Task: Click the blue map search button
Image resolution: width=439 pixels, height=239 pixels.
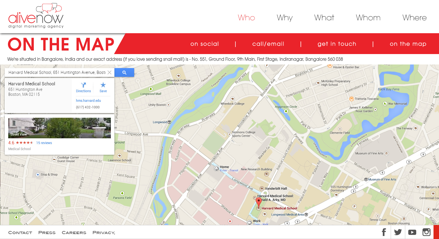Action: [x=124, y=72]
